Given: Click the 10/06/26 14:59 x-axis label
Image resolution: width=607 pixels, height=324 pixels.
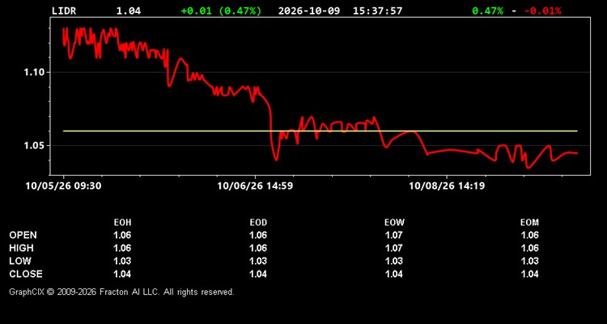Looking at the screenshot, I should coord(255,186).
